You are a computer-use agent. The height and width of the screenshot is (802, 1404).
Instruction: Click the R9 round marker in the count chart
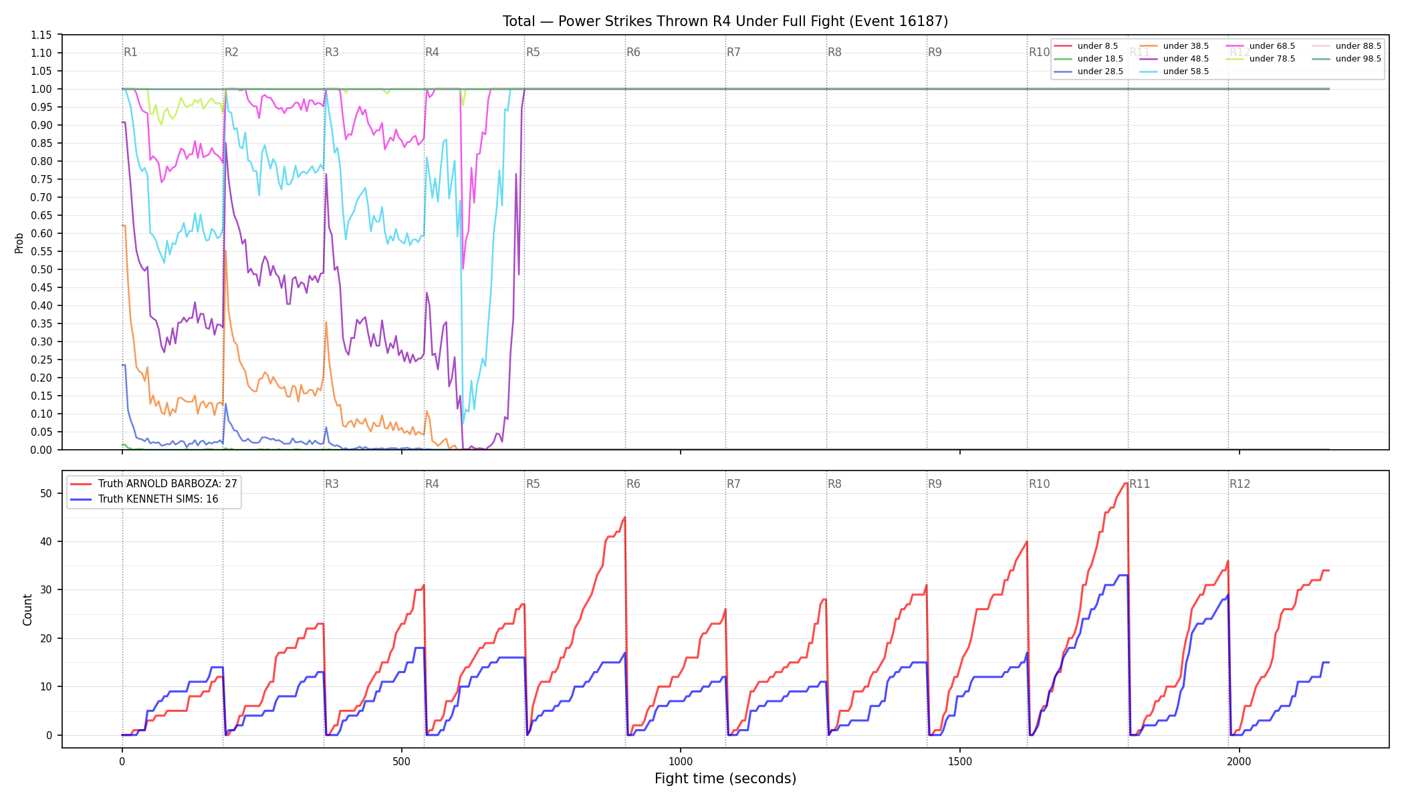coord(935,484)
